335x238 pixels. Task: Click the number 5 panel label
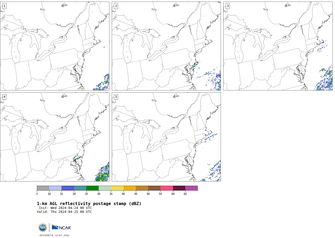click(116, 97)
